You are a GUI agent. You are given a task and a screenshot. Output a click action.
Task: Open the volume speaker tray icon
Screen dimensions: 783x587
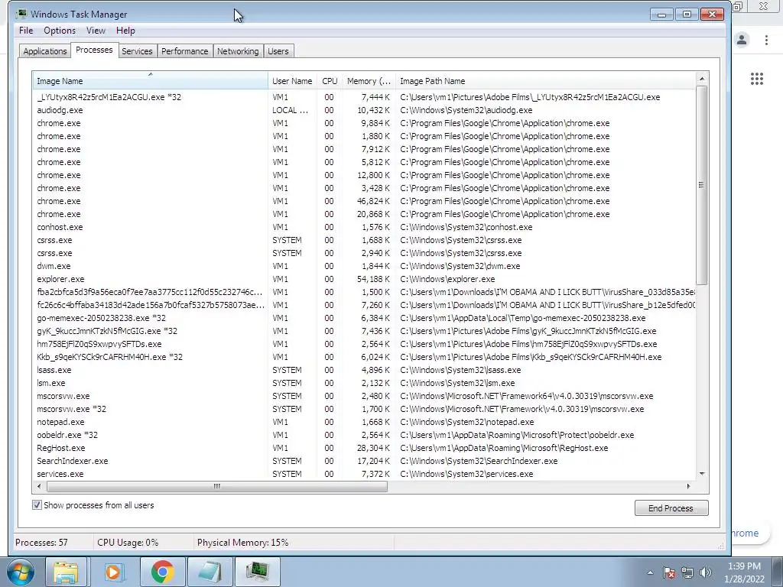[x=706, y=572]
